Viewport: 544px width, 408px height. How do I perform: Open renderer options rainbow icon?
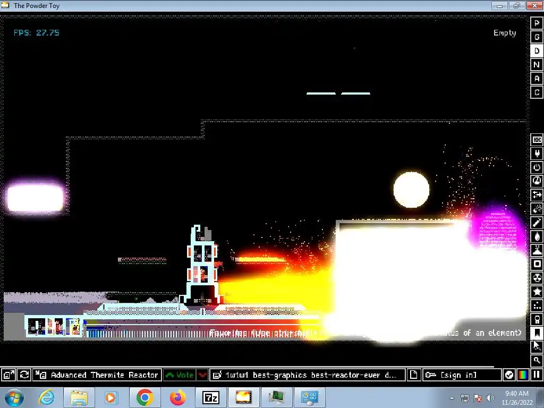(x=523, y=375)
